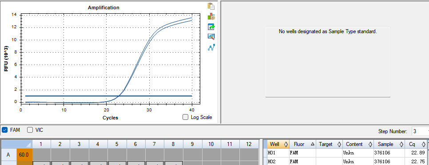Select all wells via plate corner cell
The width and height of the screenshot is (429, 165).
[x=17, y=144]
